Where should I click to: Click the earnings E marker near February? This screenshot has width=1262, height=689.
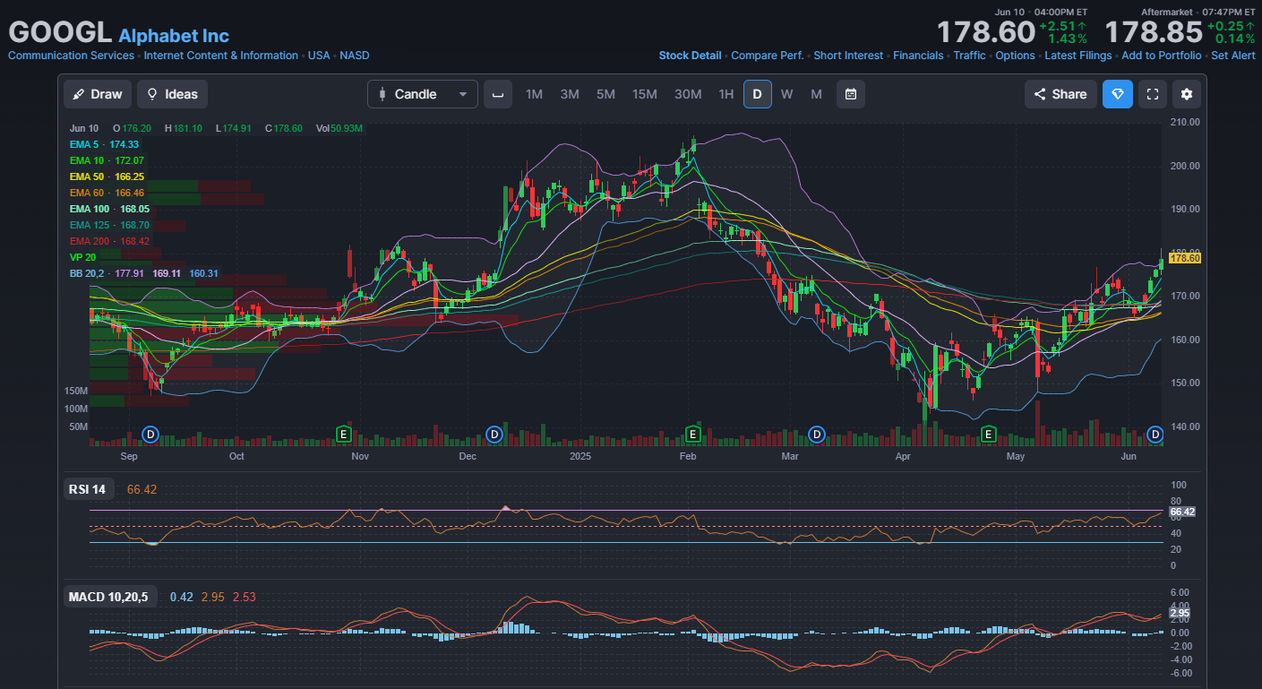pos(692,435)
